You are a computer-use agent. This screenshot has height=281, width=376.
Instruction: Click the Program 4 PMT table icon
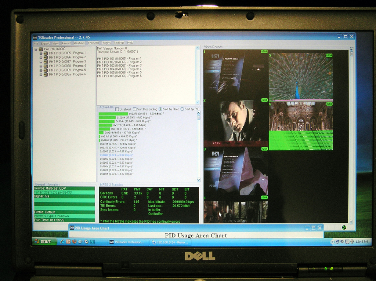46,66
